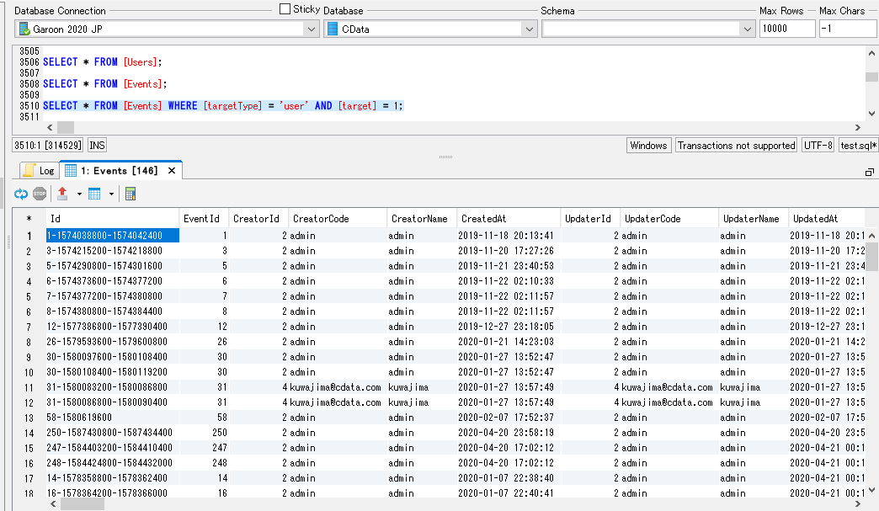Screen dimensions: 879x511
Task: Open the CData database dropdown
Action: point(529,29)
